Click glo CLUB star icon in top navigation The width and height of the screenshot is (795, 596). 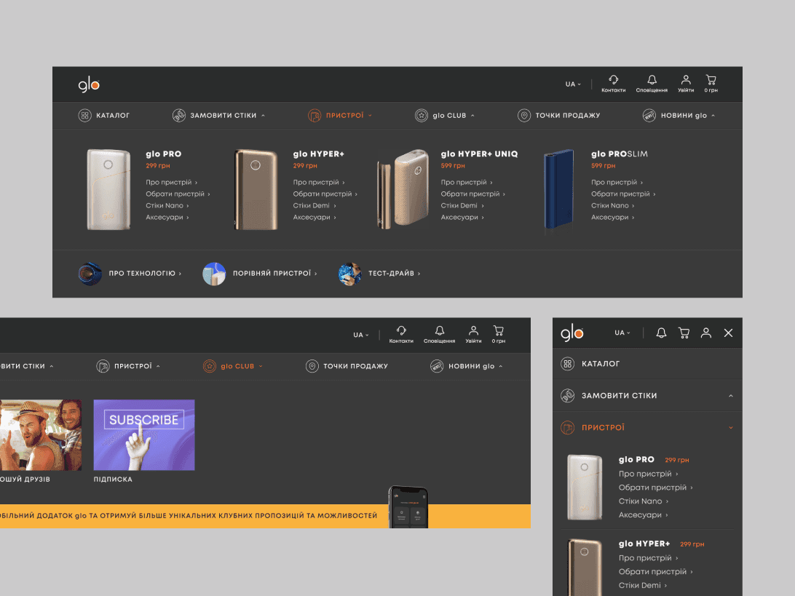(422, 116)
